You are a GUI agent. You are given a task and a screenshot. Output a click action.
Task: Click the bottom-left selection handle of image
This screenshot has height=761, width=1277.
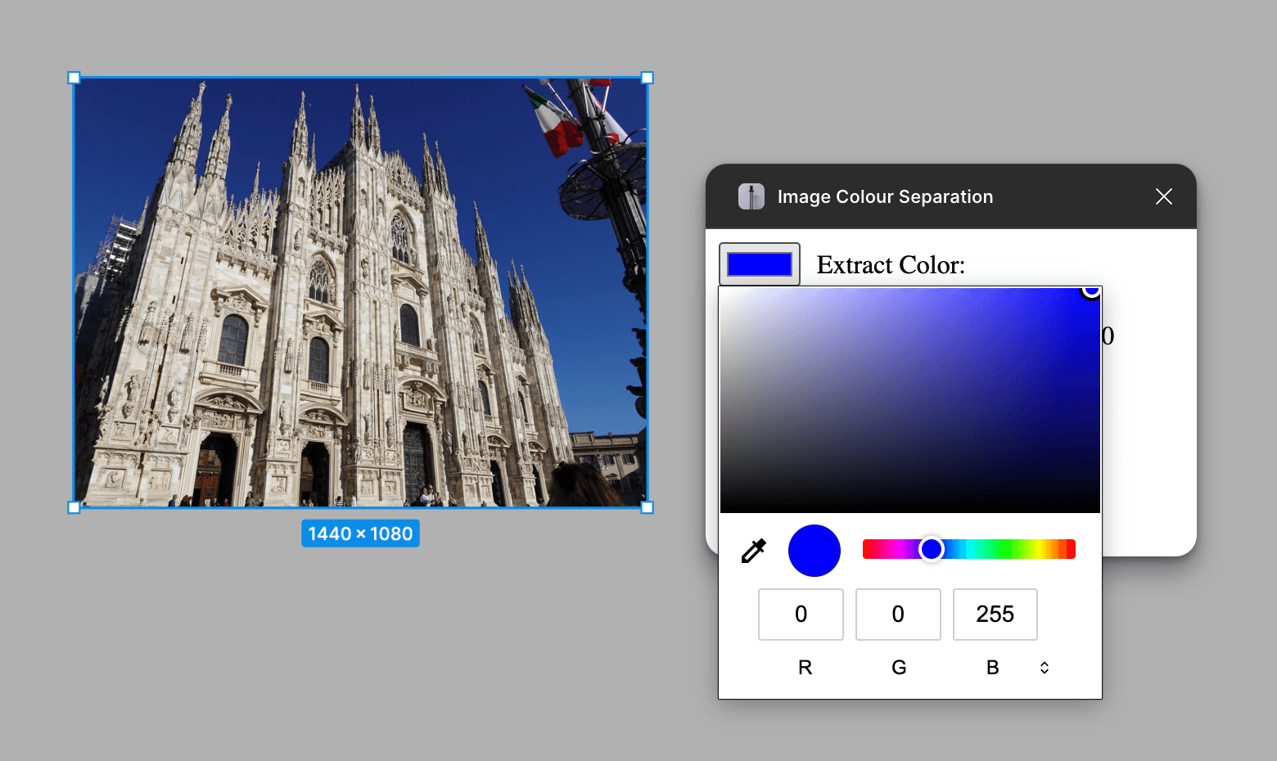[74, 507]
